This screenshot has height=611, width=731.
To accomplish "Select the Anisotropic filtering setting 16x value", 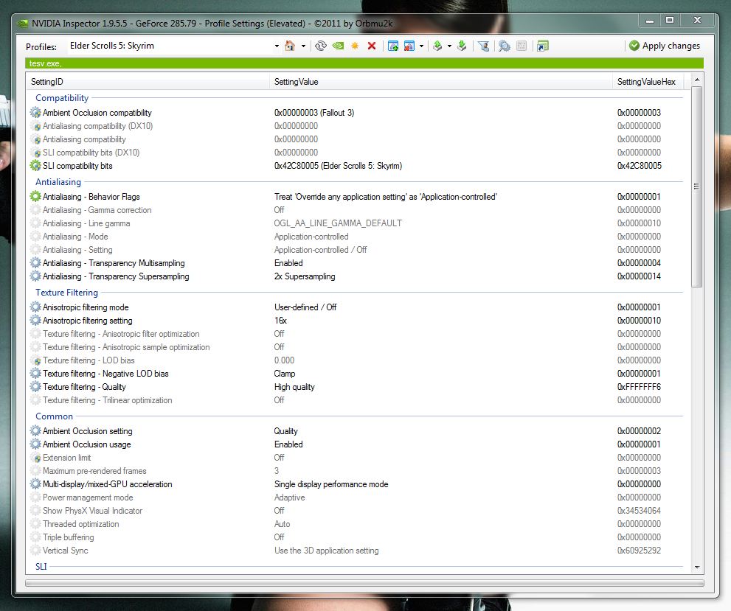I will coord(280,321).
